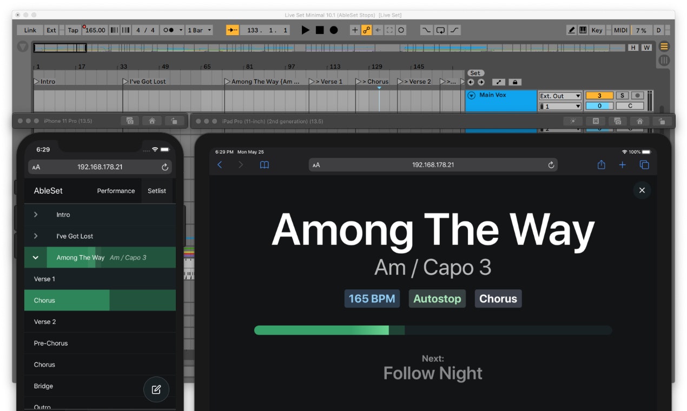Viewport: 687px width, 411px height.
Task: Expand the Intro song chevron
Action: pyautogui.click(x=36, y=215)
